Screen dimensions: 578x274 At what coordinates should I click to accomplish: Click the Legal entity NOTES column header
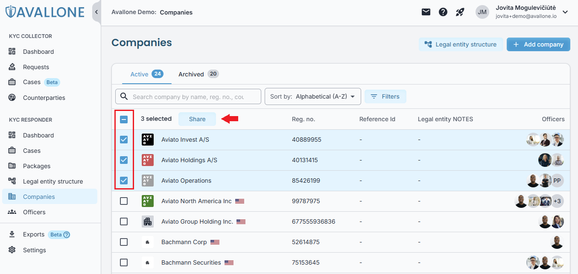click(445, 119)
